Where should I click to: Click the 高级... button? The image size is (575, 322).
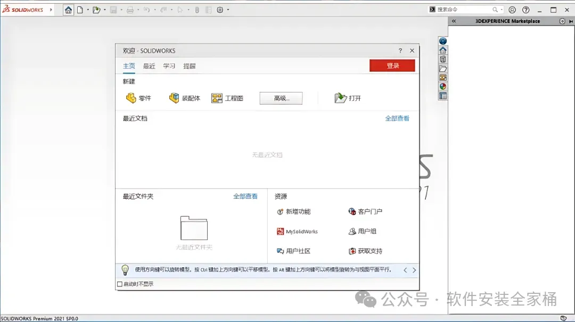(x=281, y=98)
